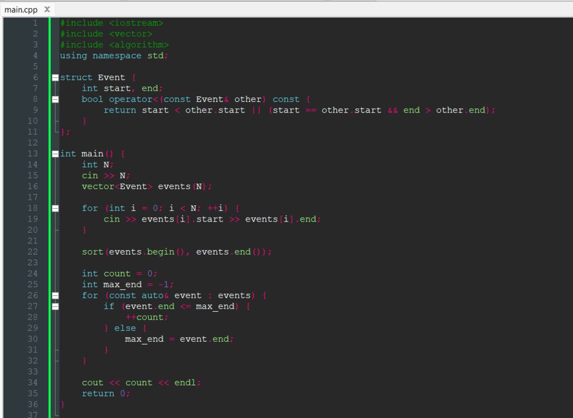
Task: Click 'max_end = event.end;' assignment
Action: tap(180, 340)
